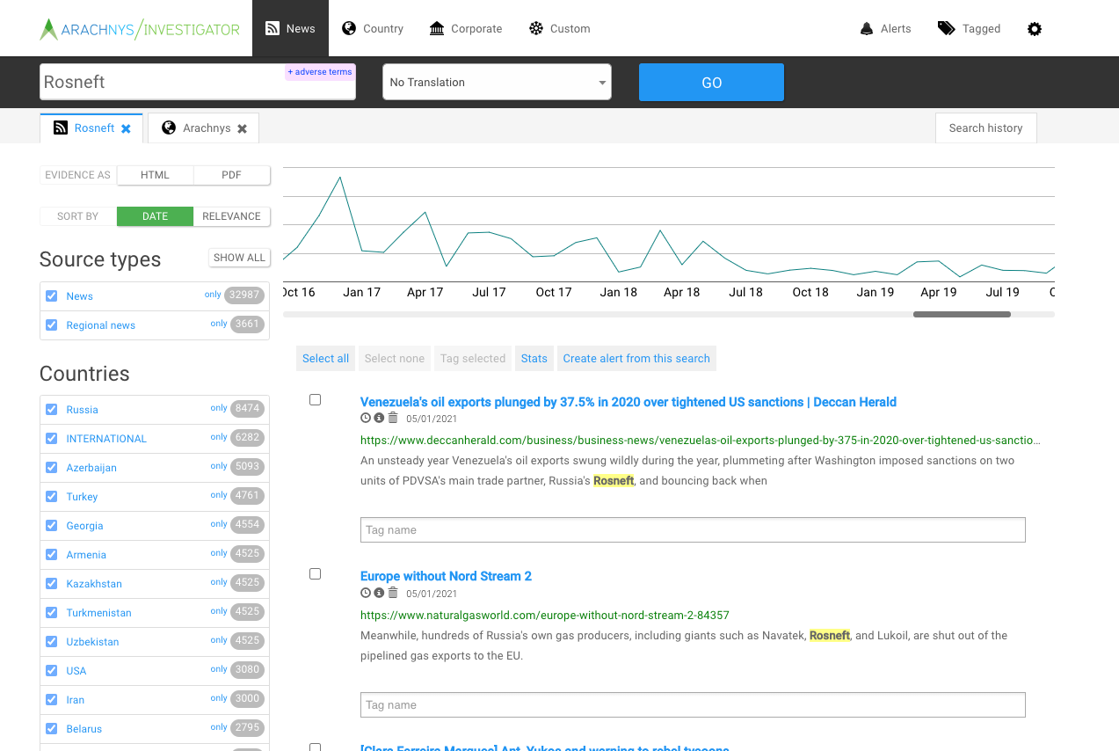Click the Armenia country label
The image size is (1119, 751).
[86, 555]
